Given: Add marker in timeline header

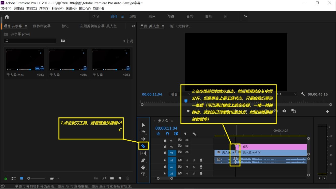Looking at the screenshot, I should 185,134.
